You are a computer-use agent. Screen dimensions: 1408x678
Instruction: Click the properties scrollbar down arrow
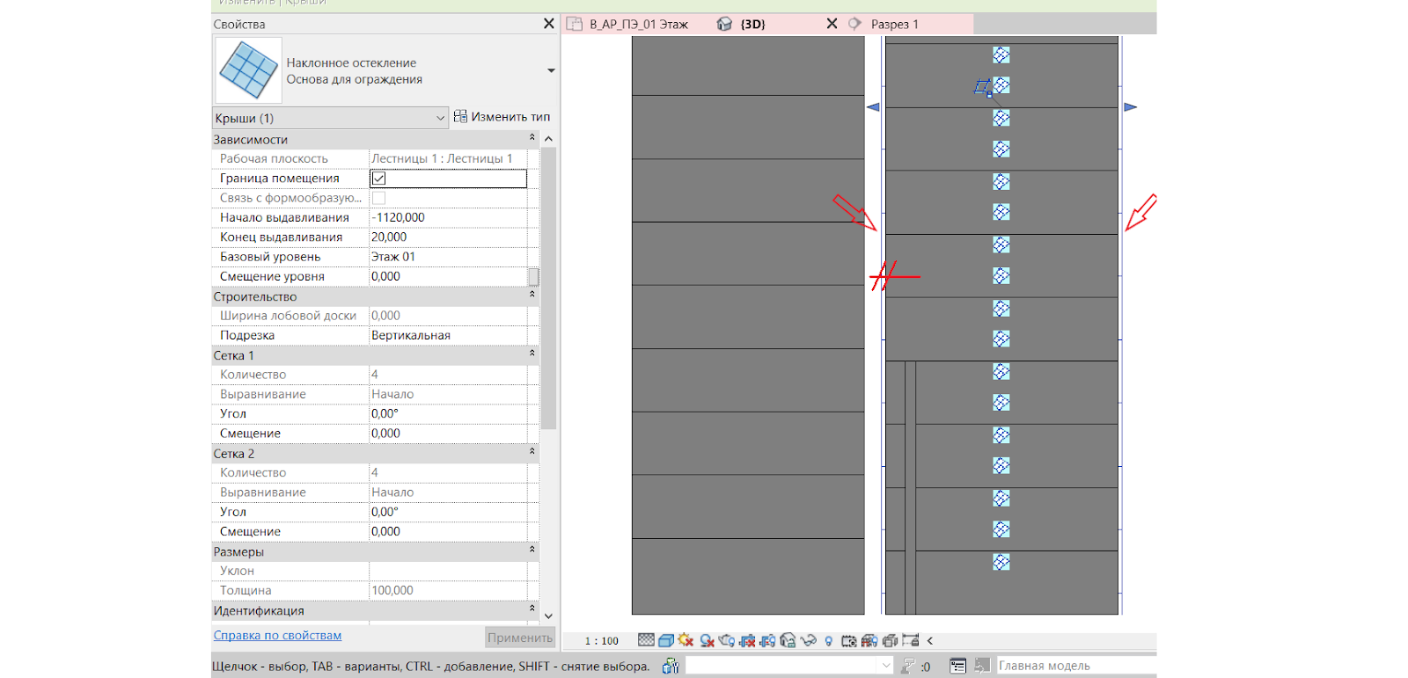[x=548, y=616]
